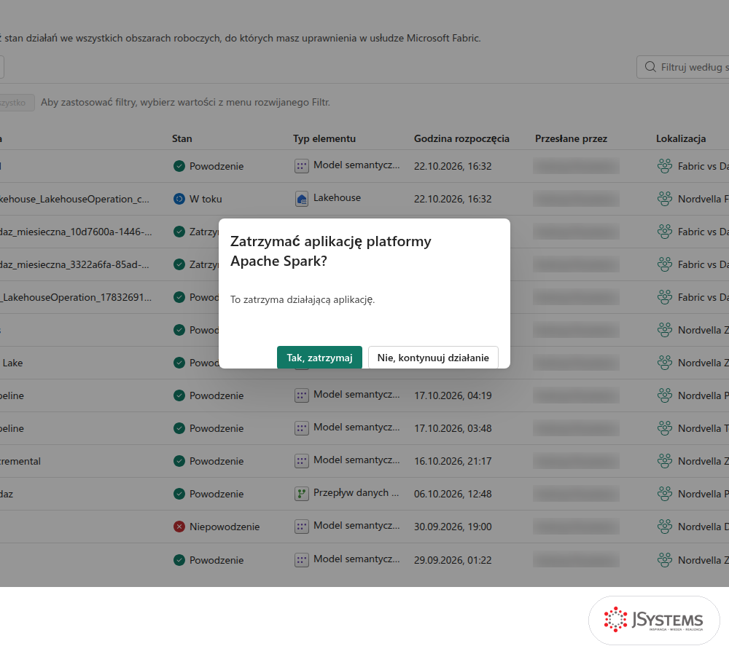Screen dimensions: 729x654
Task: Sort by Lokalizacja column header
Action: pos(681,138)
